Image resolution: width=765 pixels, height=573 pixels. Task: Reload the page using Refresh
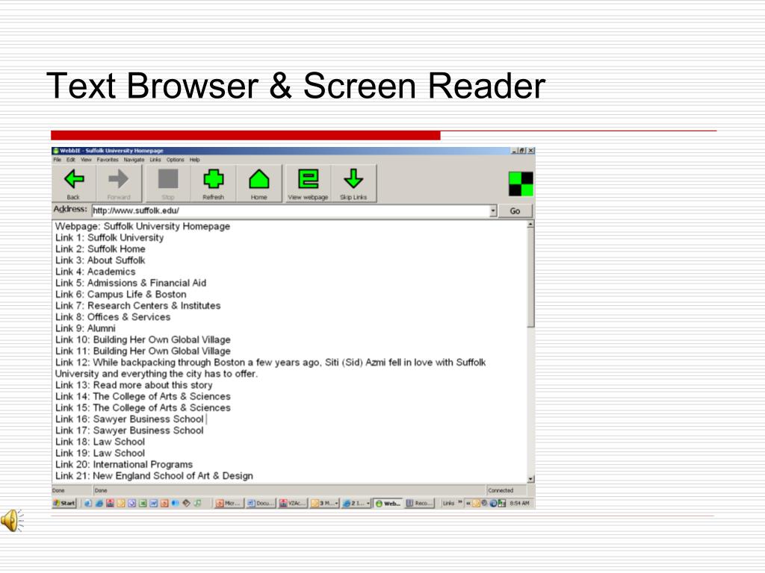213,184
